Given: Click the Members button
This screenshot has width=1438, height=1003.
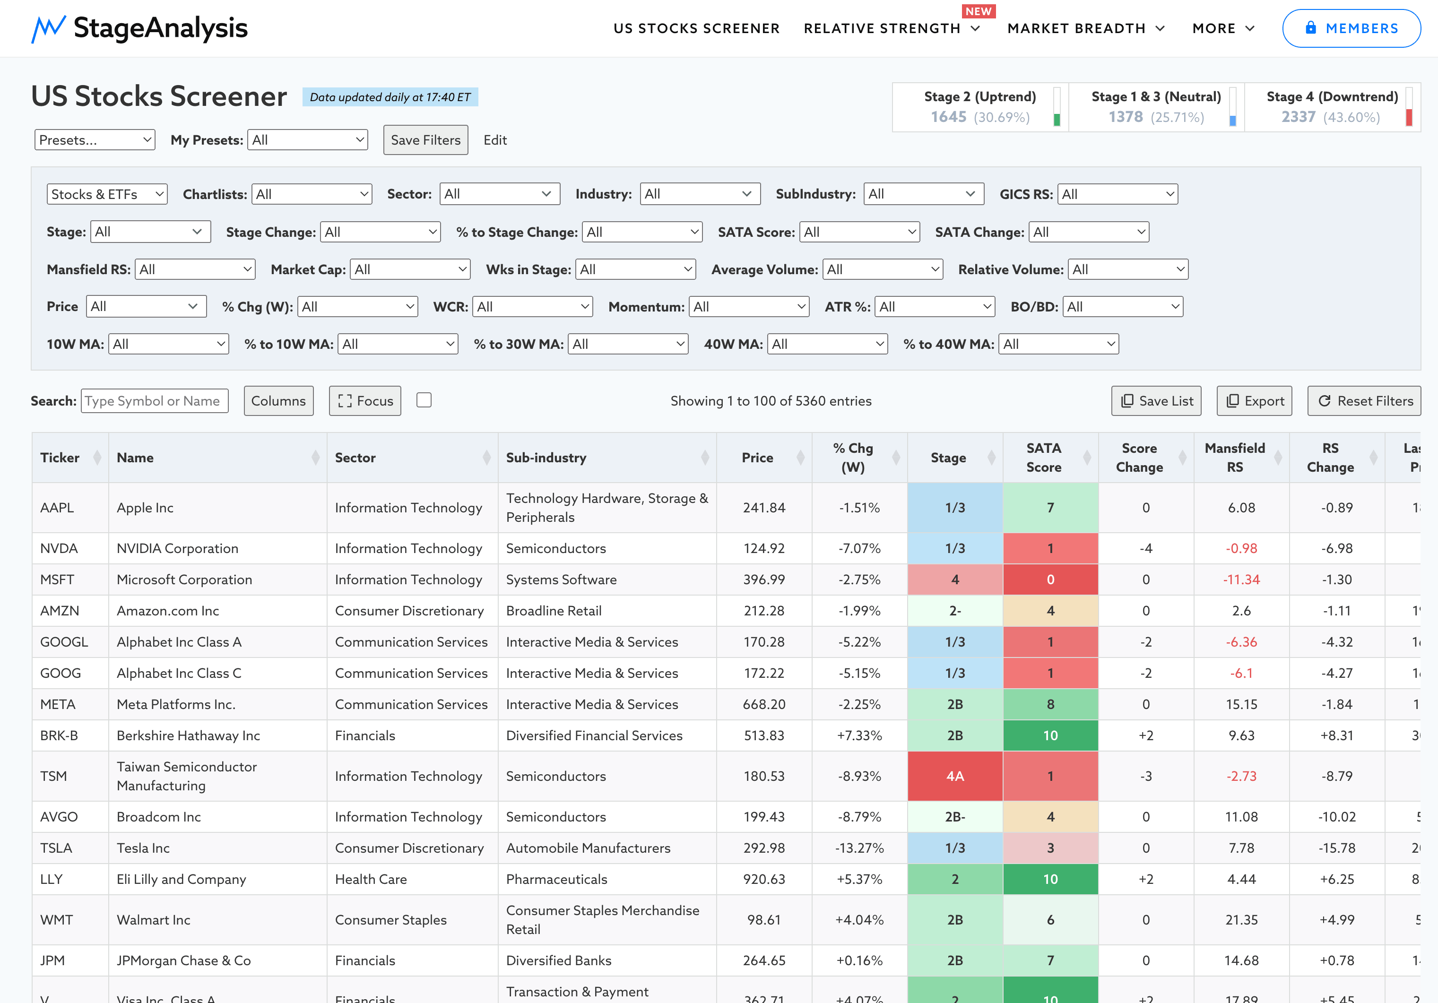Looking at the screenshot, I should [1351, 28].
